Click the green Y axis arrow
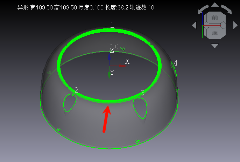This screenshot has height=162, width=240. tap(109, 74)
